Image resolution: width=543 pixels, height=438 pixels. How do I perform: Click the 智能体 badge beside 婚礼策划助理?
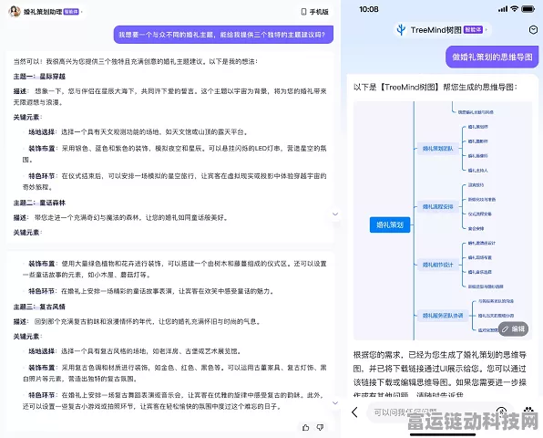click(x=71, y=12)
